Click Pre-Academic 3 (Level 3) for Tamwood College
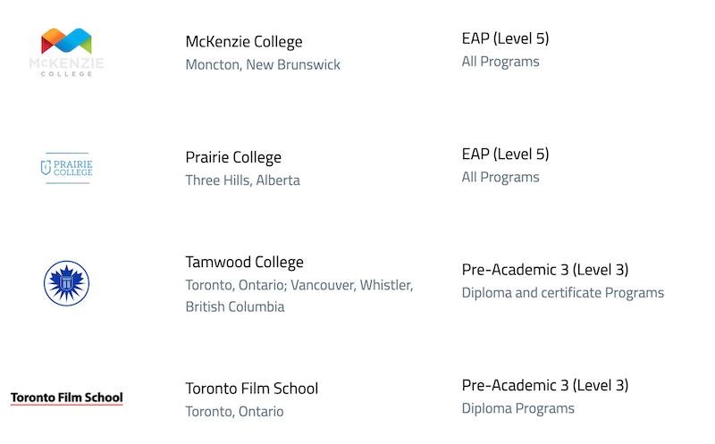Image resolution: width=715 pixels, height=444 pixels. pos(545,270)
